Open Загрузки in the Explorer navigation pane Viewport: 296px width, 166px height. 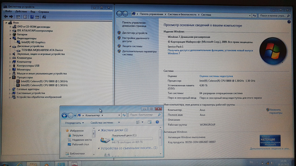tap(77, 135)
